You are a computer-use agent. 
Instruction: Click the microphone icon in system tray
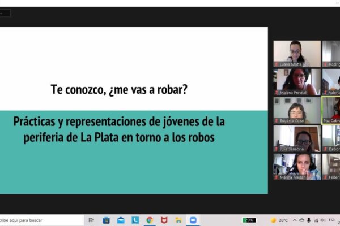pyautogui.click(x=309, y=220)
